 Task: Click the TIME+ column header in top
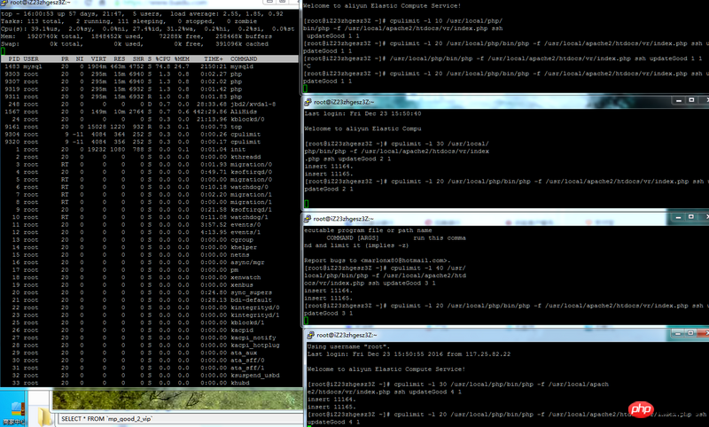[x=214, y=58]
